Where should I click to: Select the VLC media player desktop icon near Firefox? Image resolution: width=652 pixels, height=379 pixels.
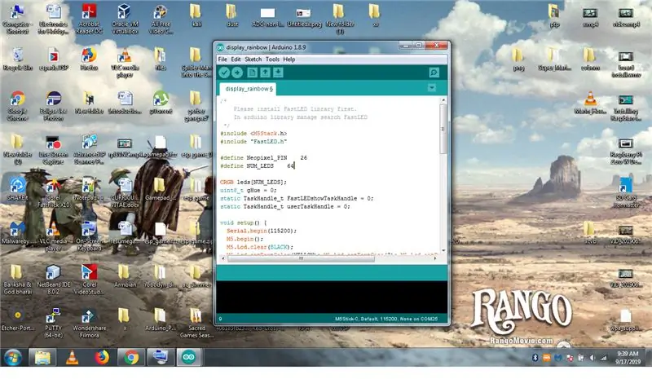[125, 63]
